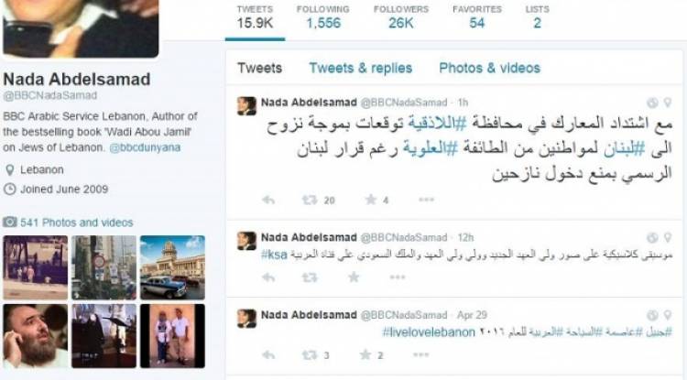This screenshot has width=687, height=380.
Task: Retweet the Apr 29 tweet
Action: tap(310, 355)
